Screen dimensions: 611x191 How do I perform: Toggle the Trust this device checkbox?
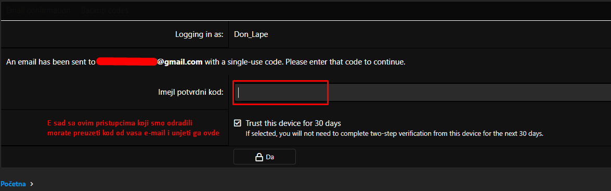click(237, 123)
